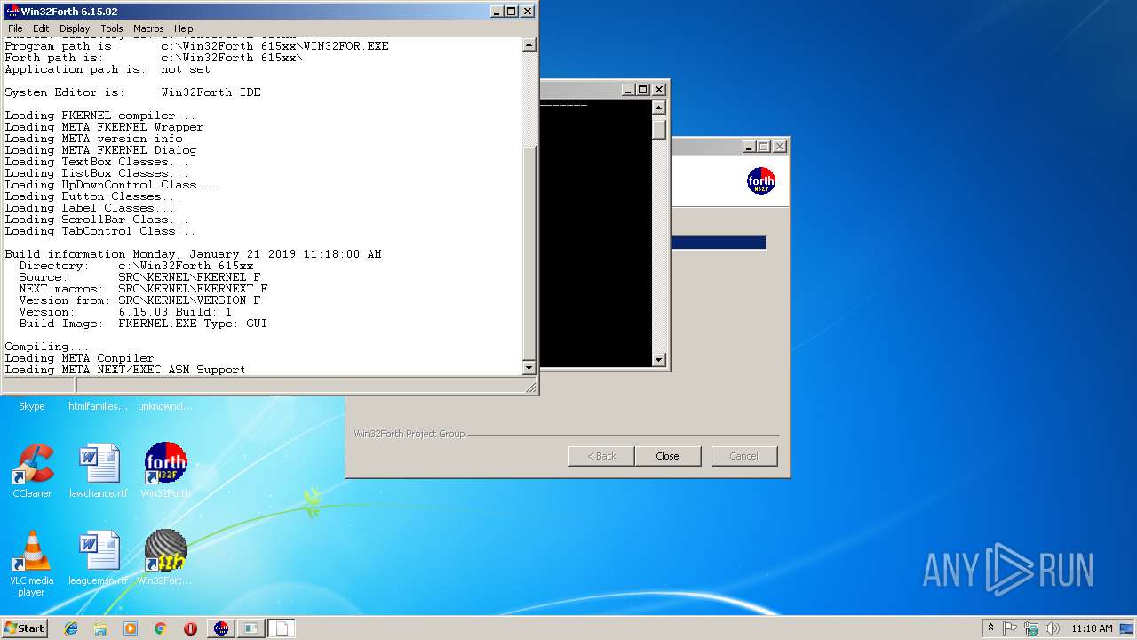The image size is (1137, 640).
Task: Maximize the black console window
Action: tap(643, 90)
